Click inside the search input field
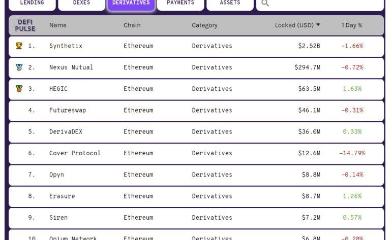Viewport: 392px width, 240px height. point(325,4)
